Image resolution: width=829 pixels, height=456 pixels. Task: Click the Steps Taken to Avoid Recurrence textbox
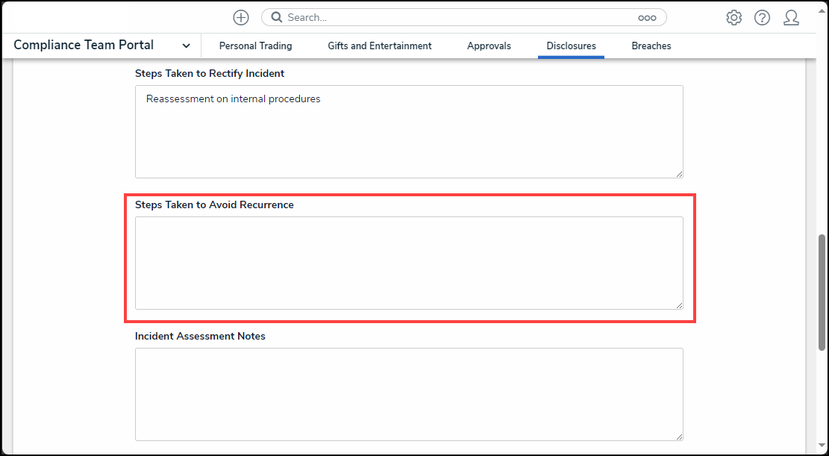coord(409,263)
